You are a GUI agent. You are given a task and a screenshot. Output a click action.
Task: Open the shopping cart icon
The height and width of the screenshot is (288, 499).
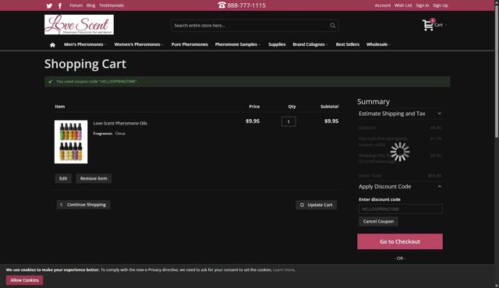point(428,25)
